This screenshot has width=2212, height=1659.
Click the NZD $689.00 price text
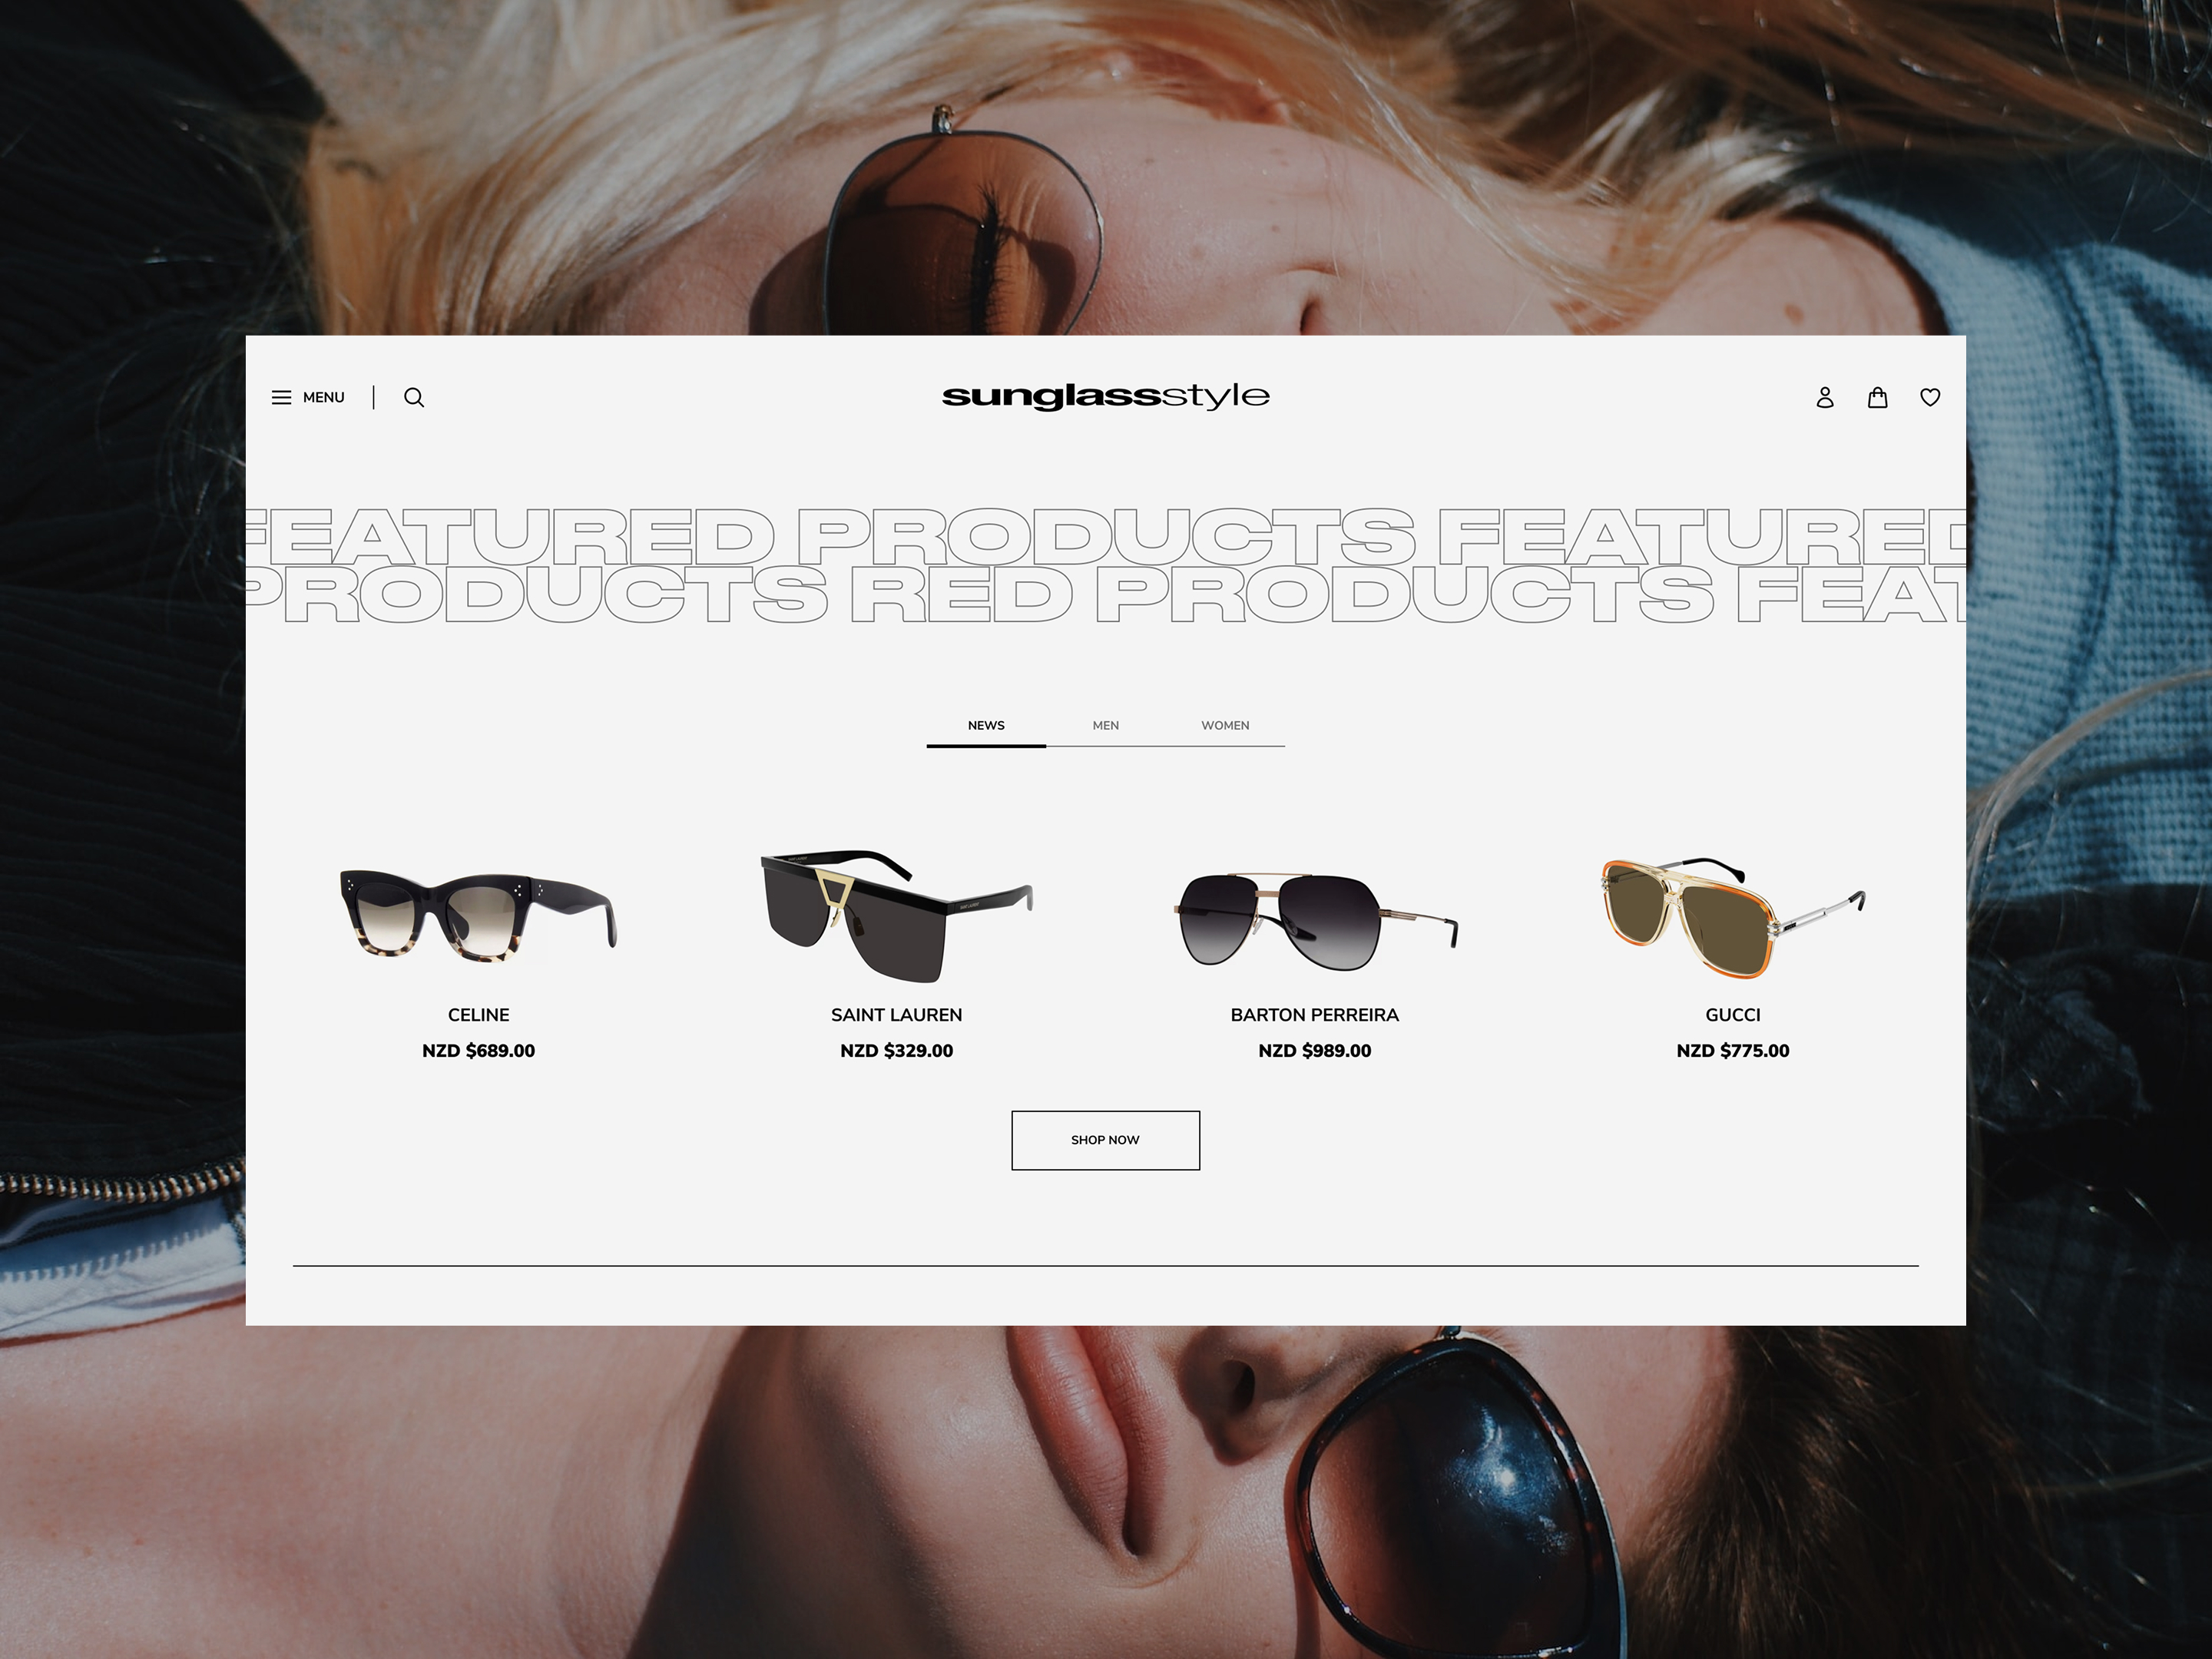click(479, 1051)
